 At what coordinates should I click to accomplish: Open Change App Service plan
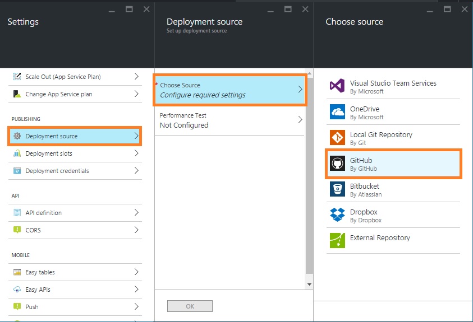coord(58,94)
